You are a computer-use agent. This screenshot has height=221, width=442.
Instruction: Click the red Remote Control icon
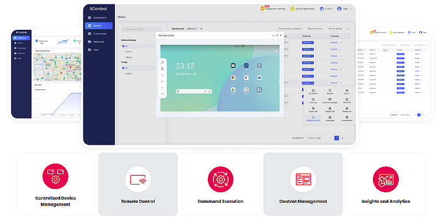pos(137,178)
